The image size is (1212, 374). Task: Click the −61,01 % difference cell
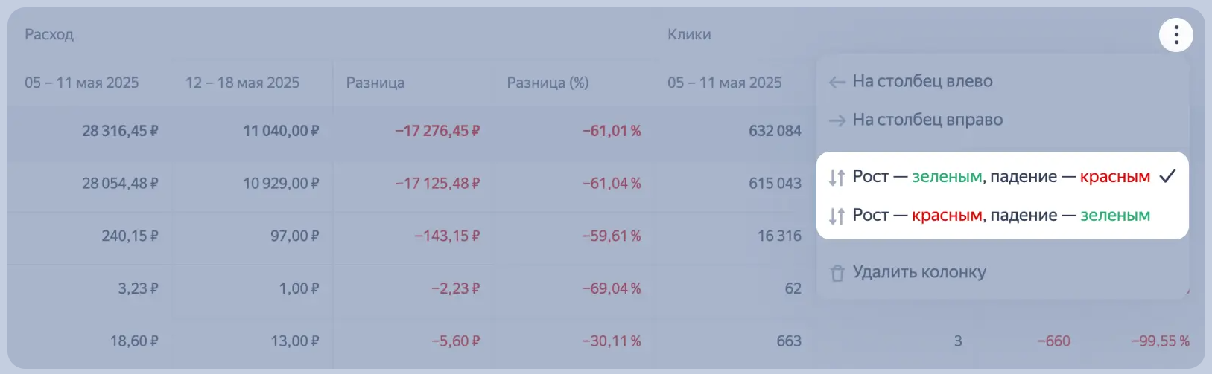612,131
